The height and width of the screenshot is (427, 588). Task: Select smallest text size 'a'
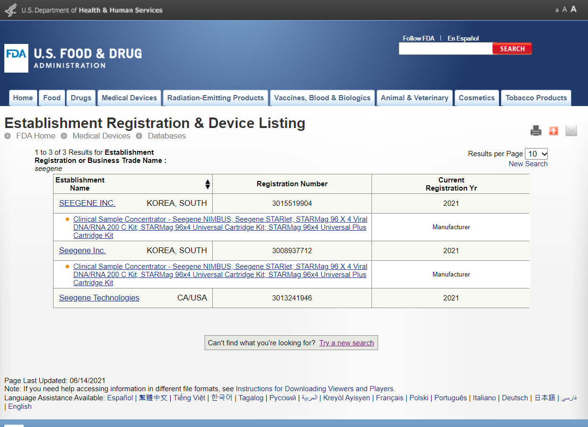click(557, 10)
